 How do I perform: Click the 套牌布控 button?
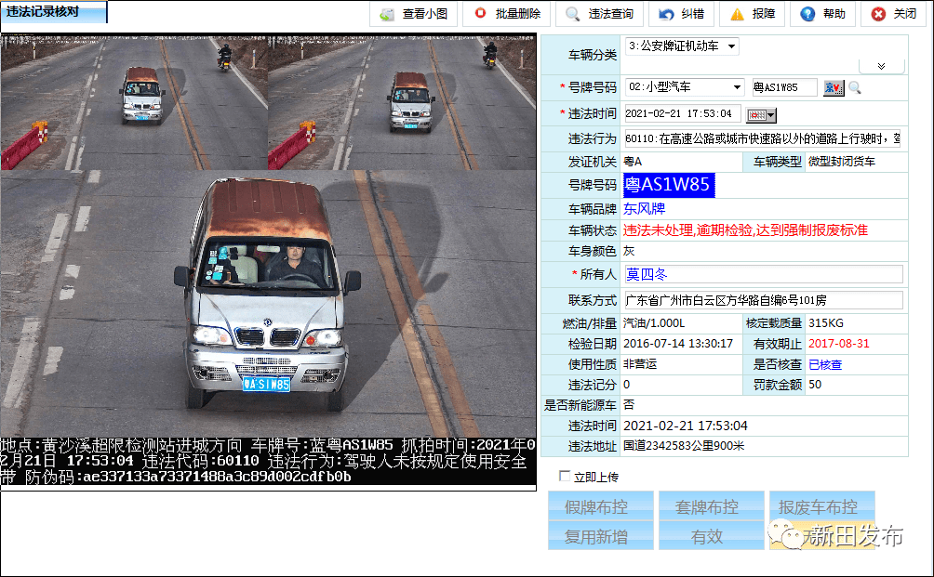click(706, 507)
